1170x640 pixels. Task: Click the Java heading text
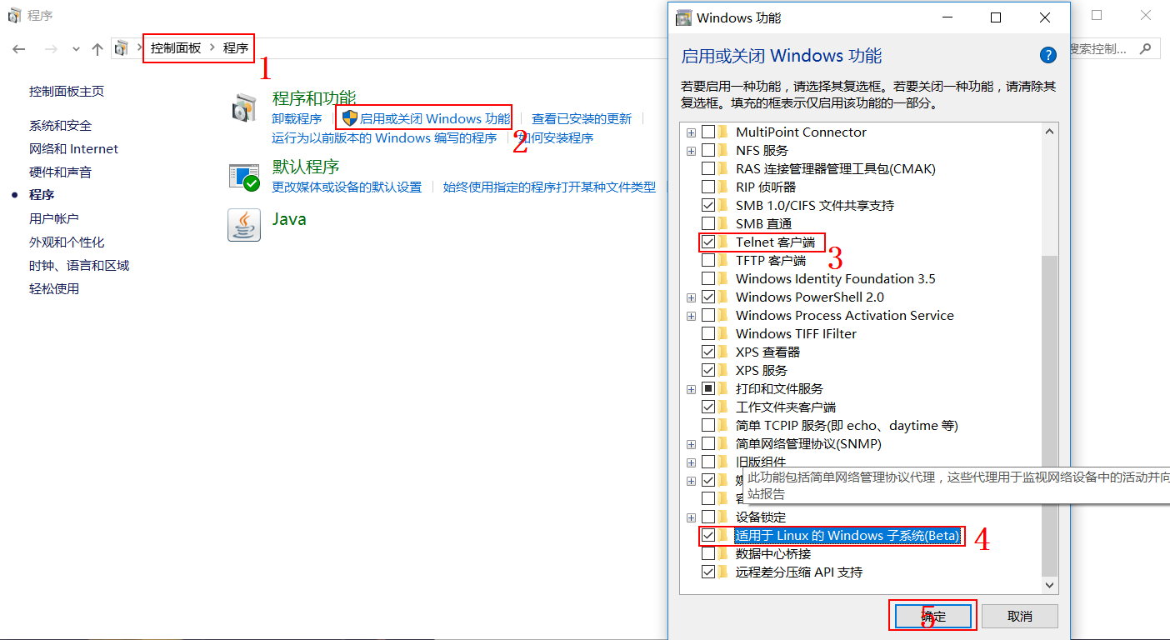pyautogui.click(x=289, y=219)
